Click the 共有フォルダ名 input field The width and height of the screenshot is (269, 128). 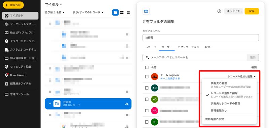pos(200,38)
